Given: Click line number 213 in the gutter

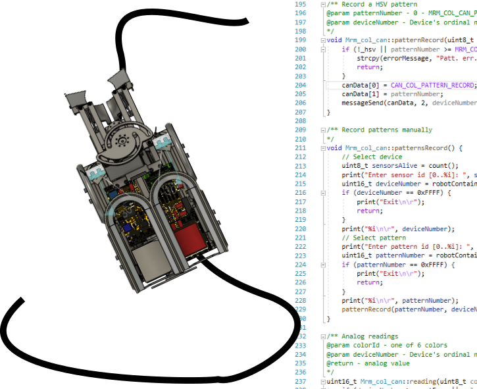Looking at the screenshot, I should point(300,166).
